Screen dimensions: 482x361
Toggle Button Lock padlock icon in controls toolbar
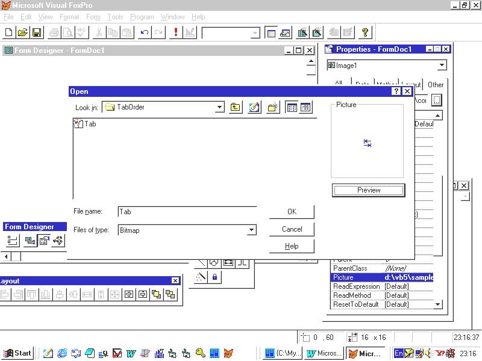coord(214,277)
